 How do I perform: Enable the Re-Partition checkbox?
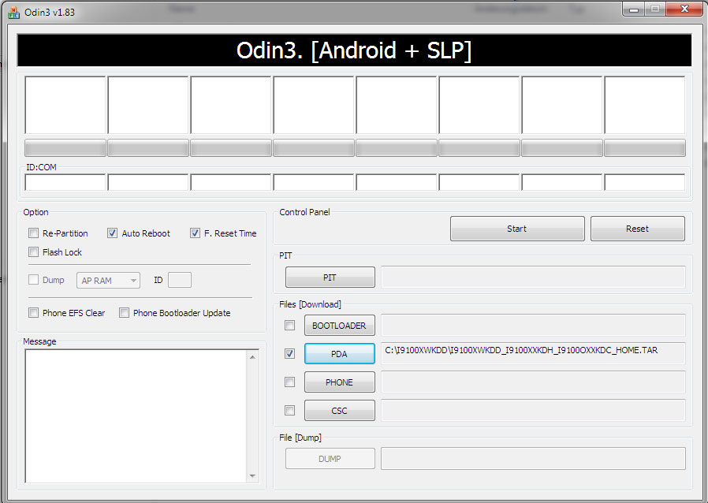coord(33,233)
